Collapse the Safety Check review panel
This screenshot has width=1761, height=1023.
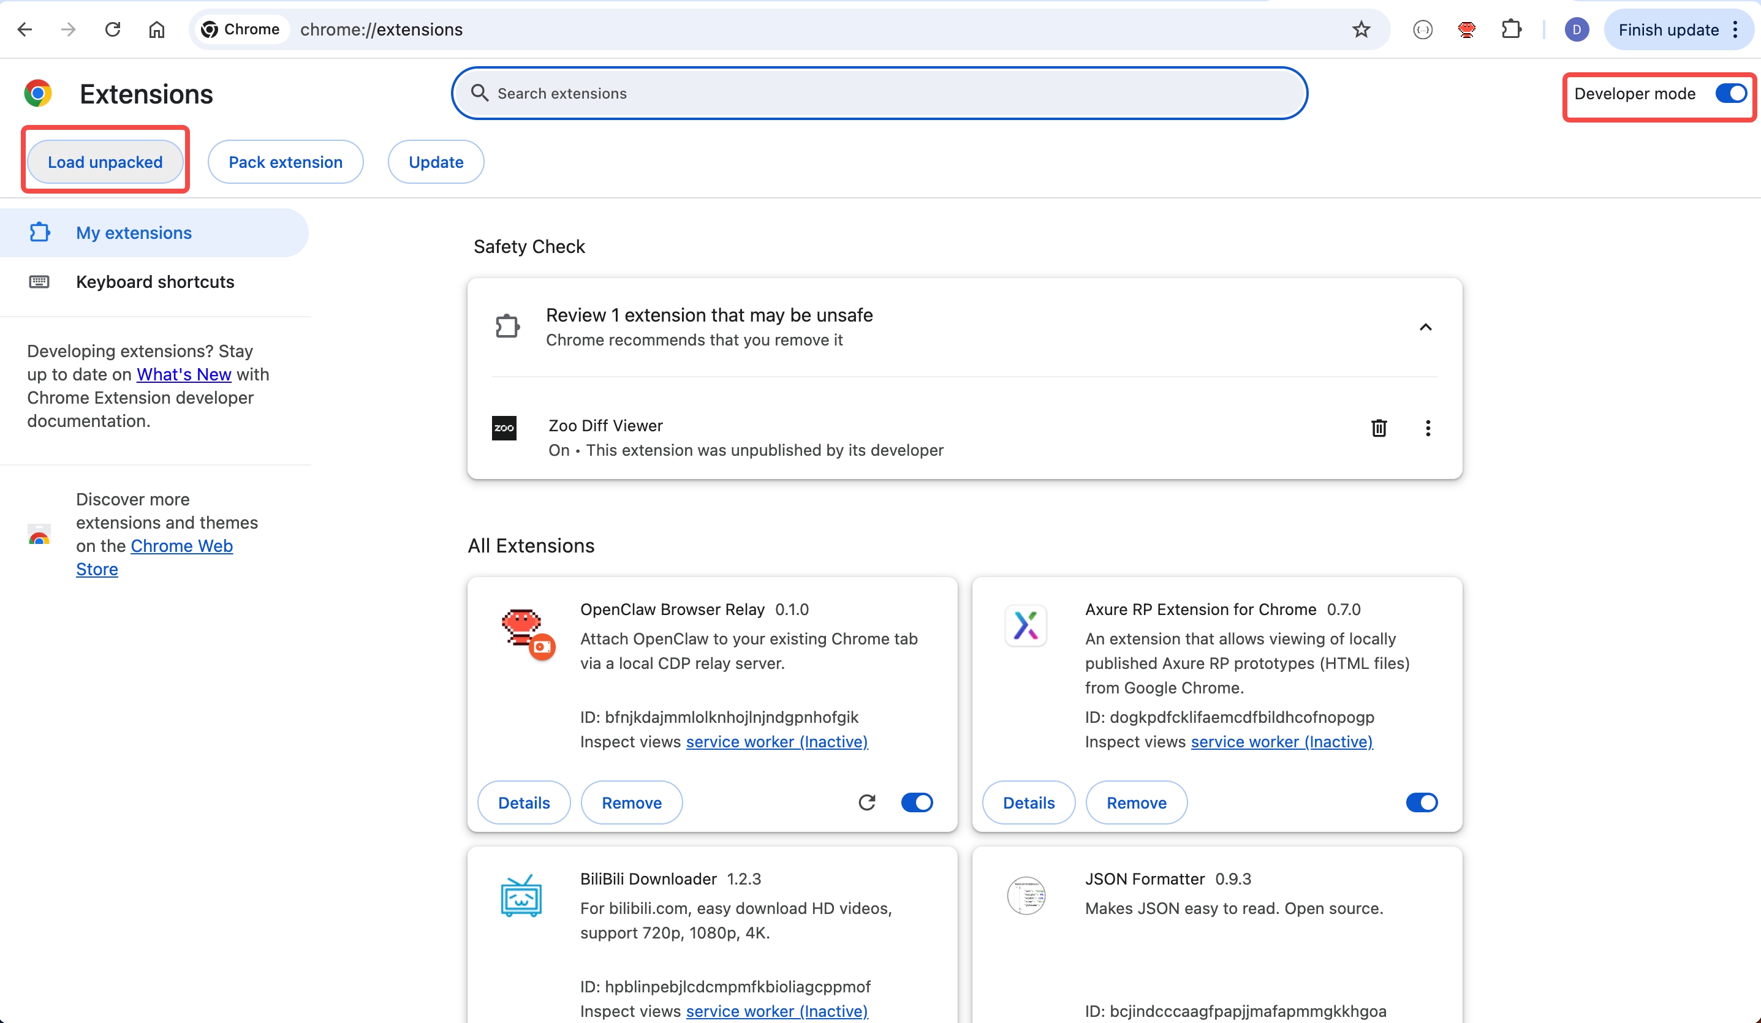click(x=1426, y=327)
